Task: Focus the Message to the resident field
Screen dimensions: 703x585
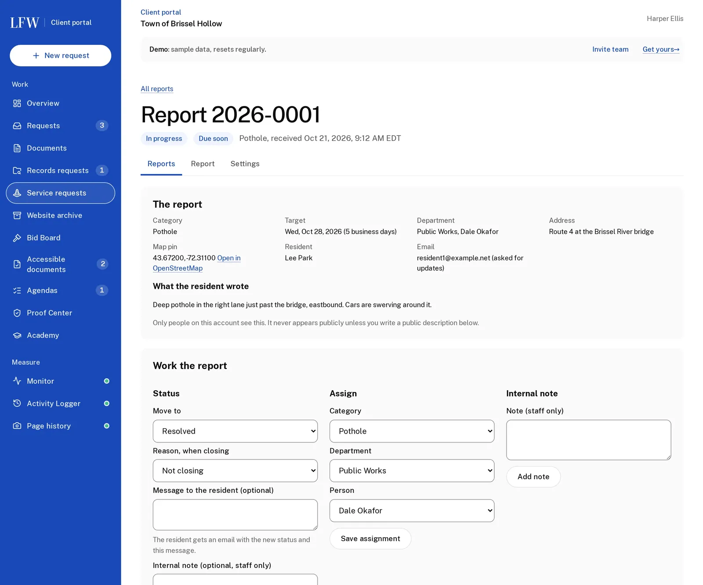Action: pos(235,515)
